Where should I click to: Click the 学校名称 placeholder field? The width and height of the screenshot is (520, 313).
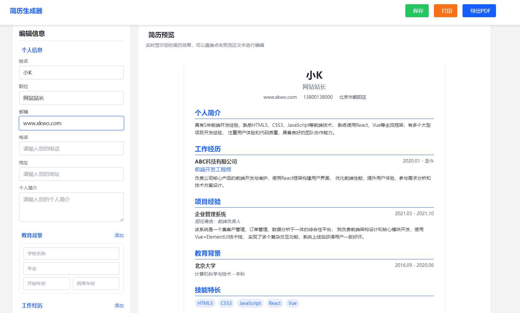(71, 253)
